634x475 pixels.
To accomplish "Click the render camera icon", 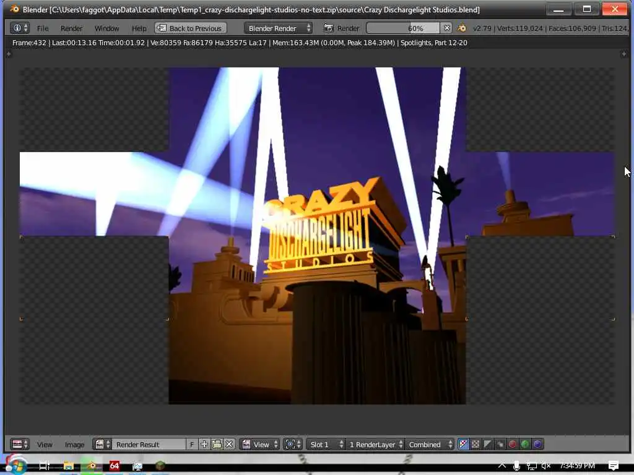I will click(x=329, y=28).
